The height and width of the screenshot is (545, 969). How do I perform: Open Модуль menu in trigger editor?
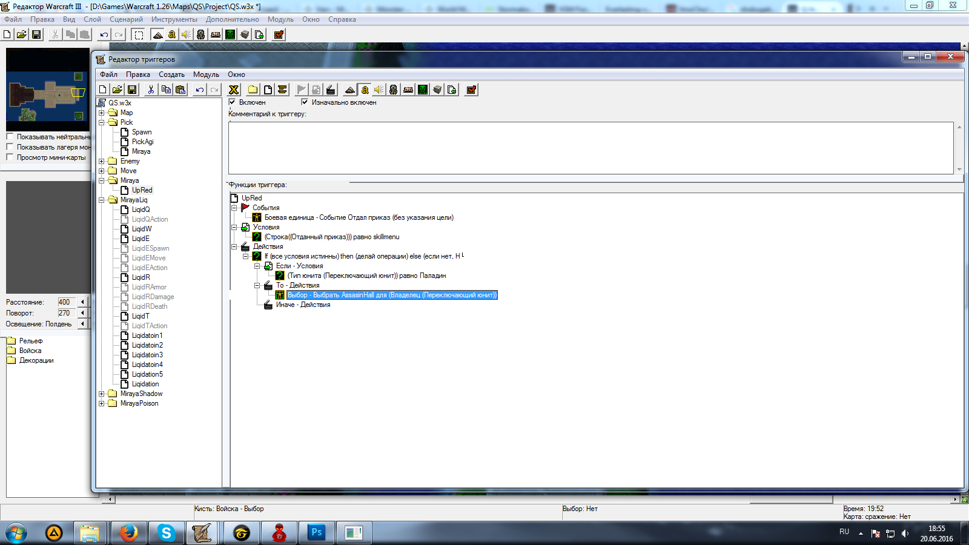(206, 74)
